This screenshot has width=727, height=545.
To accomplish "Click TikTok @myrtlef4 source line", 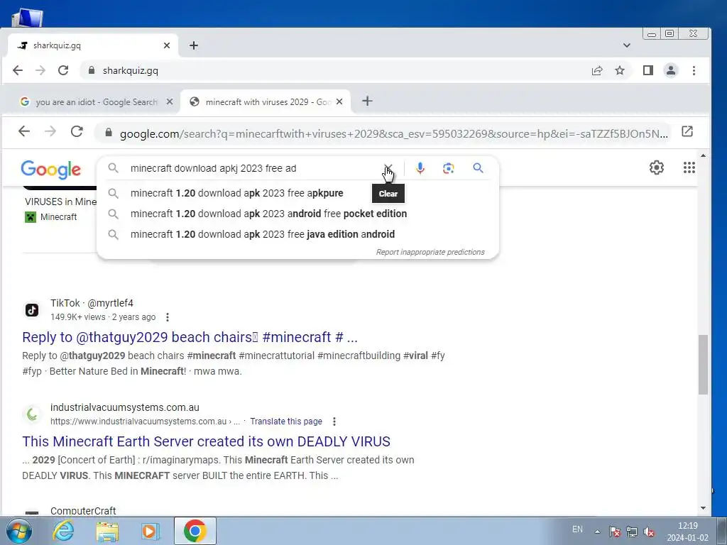I will 92,303.
